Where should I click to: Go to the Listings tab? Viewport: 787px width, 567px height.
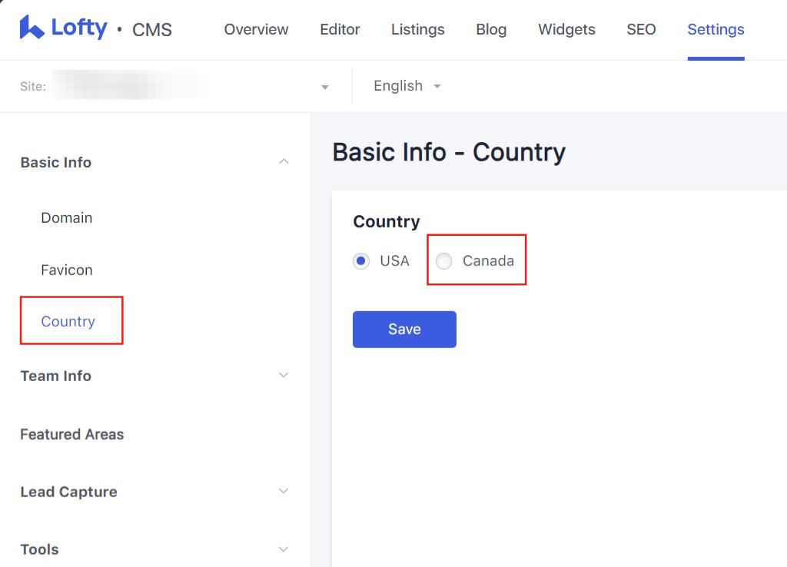point(417,30)
